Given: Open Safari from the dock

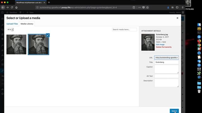Looking at the screenshot, I should (199, 53).
